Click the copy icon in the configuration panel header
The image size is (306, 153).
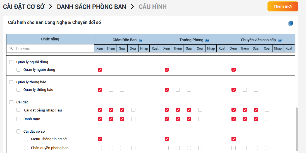pos(291,23)
